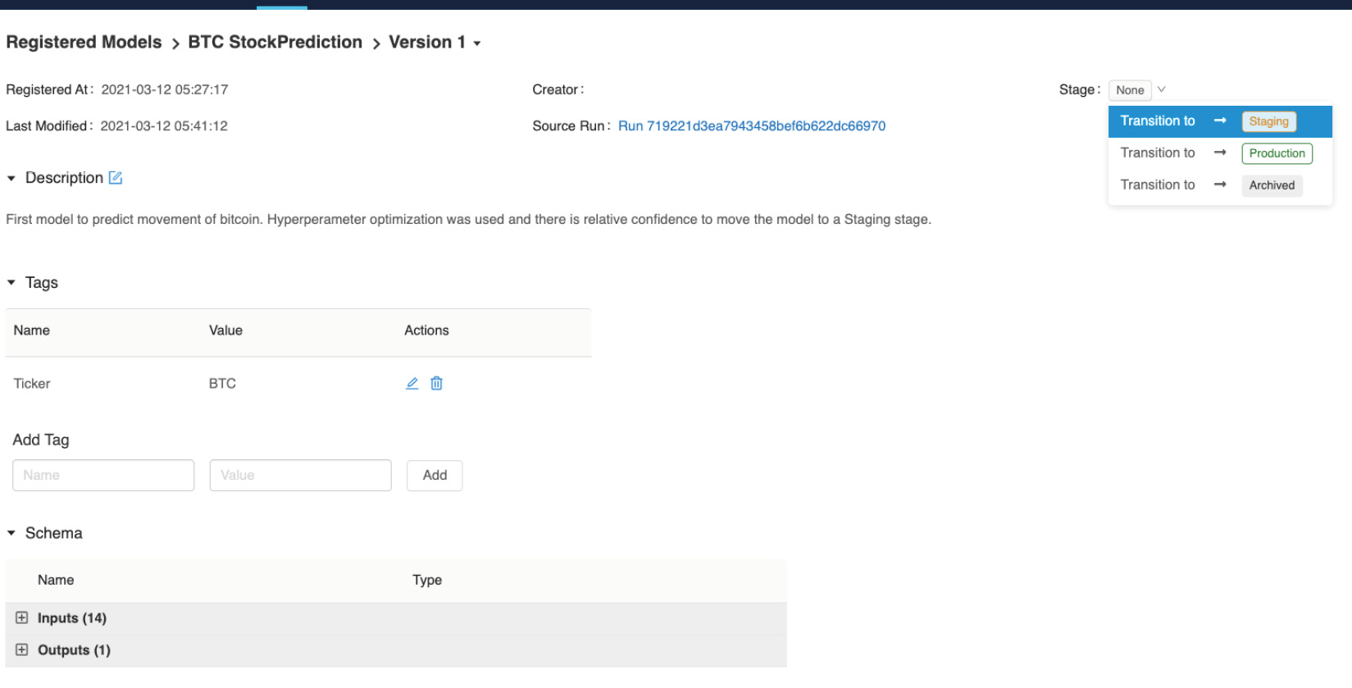
Task: Open BTC StockPrediction breadcrumb
Action: 275,42
